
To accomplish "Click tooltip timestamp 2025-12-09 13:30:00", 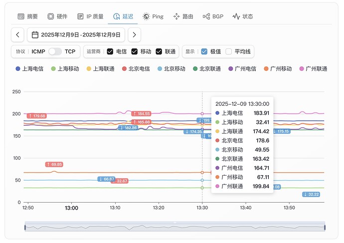I will (242, 104).
